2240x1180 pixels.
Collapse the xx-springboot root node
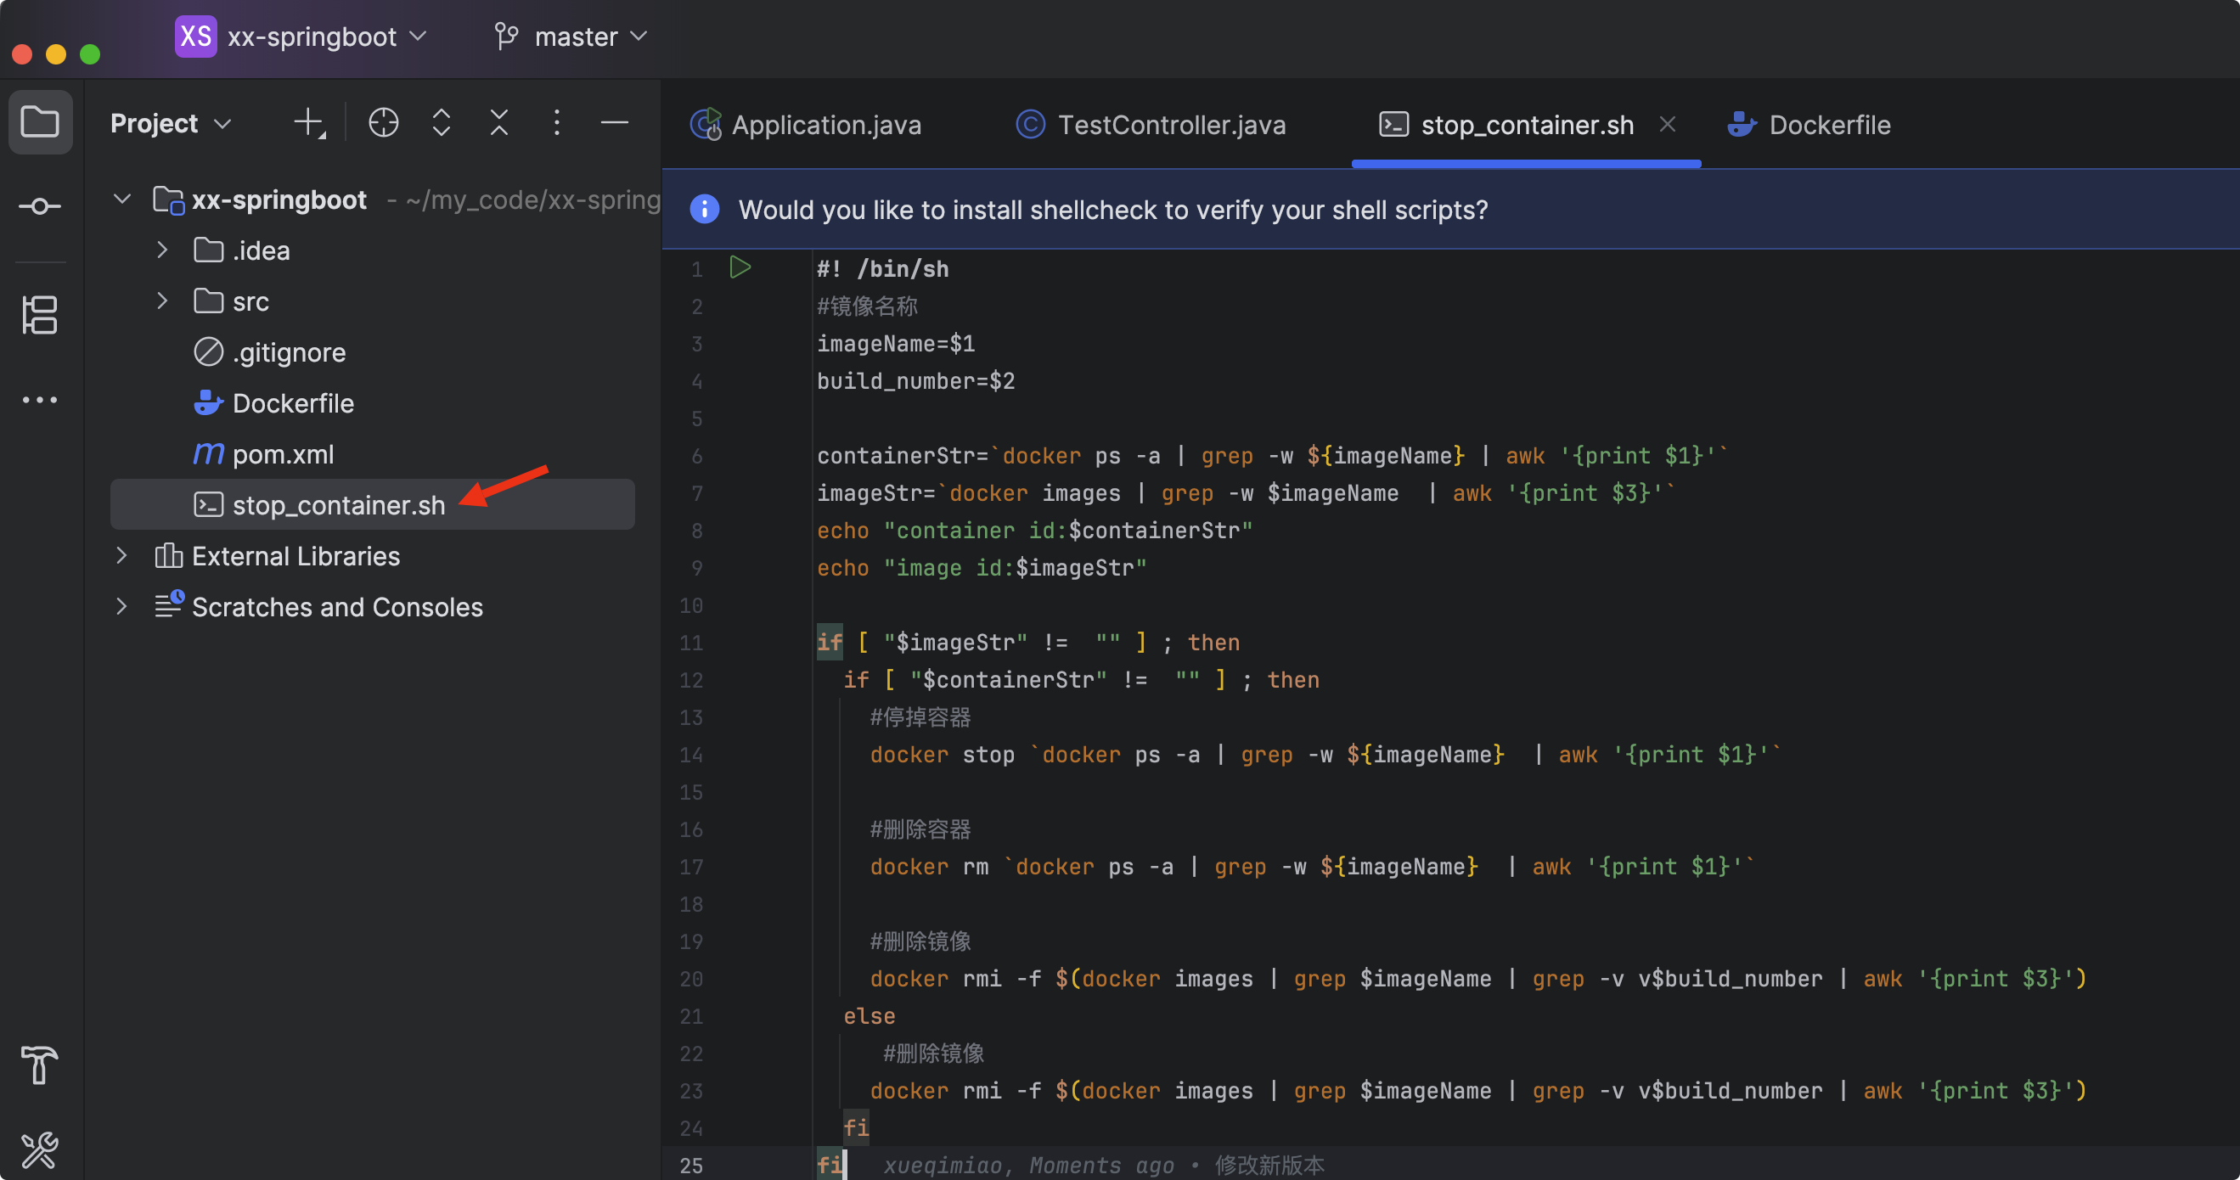121,199
